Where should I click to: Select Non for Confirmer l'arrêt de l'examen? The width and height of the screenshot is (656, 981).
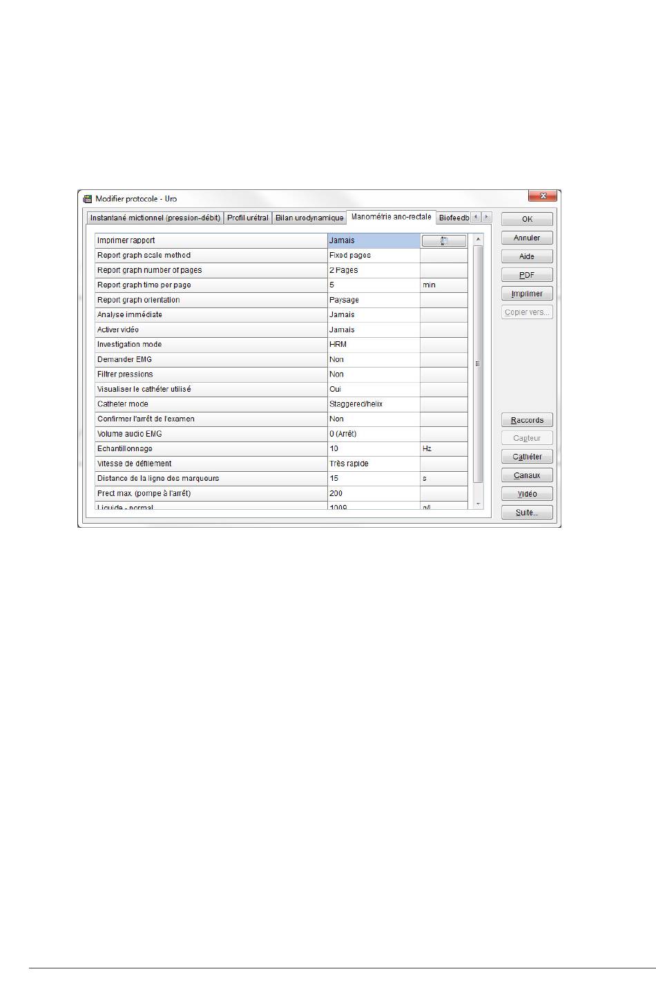point(374,419)
